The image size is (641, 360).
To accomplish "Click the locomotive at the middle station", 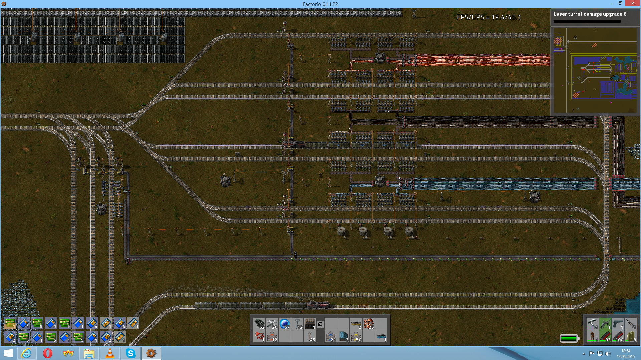I will pos(294,144).
